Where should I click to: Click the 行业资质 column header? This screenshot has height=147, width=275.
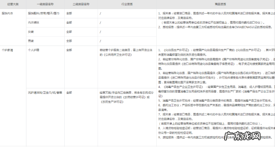(x=127, y=4)
